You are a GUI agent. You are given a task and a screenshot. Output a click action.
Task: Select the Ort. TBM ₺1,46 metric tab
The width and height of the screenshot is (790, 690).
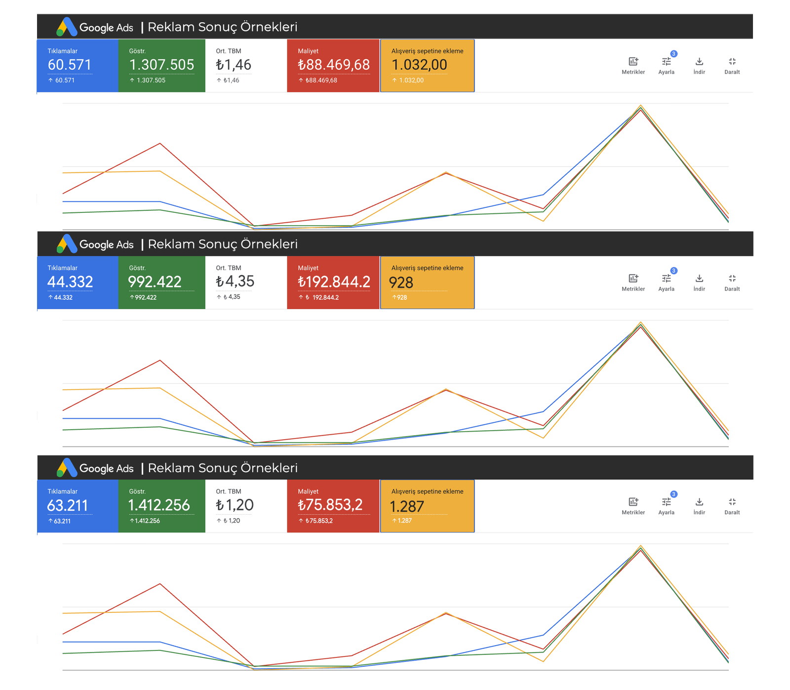coord(245,66)
